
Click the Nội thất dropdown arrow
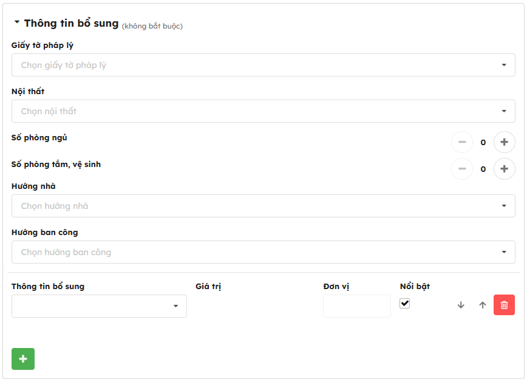(504, 111)
